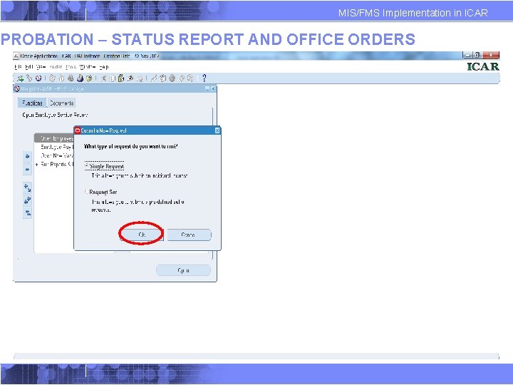Click the Open Employee Service Record text
This screenshot has width=513, height=385.
pos(55,115)
